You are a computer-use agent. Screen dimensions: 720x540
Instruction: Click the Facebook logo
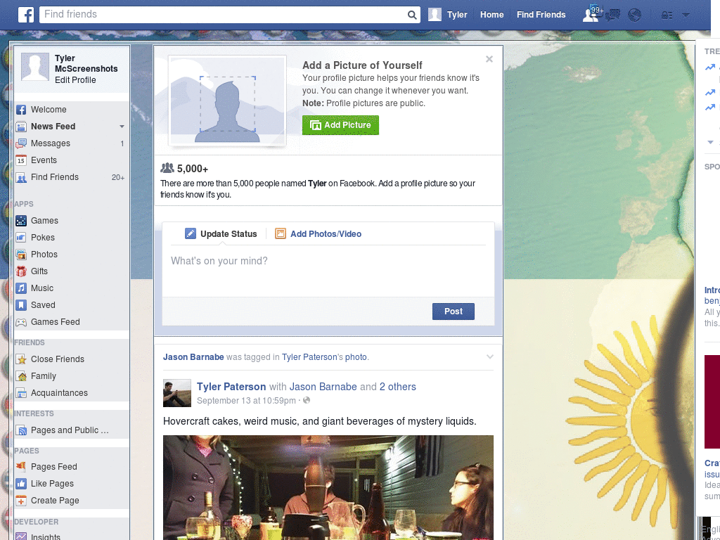click(25, 14)
